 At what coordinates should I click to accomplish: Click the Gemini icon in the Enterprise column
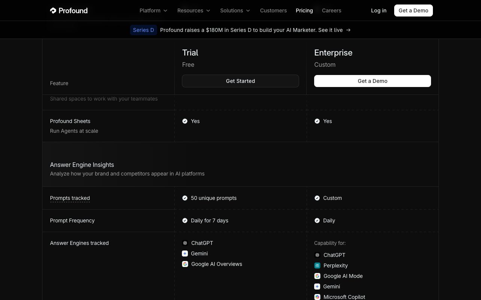coord(317,286)
